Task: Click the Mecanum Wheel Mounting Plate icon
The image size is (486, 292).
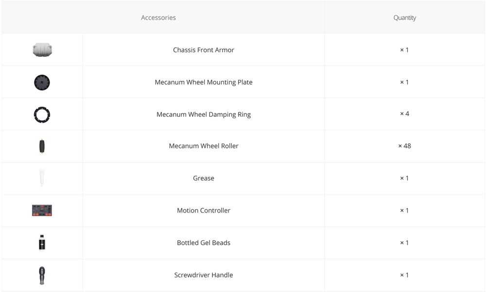Action: tap(42, 82)
